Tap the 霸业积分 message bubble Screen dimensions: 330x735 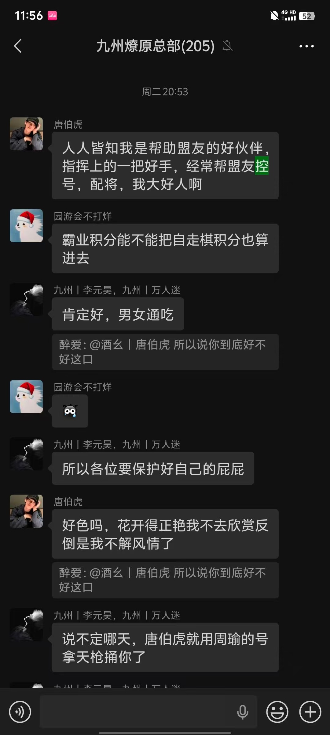pos(165,248)
